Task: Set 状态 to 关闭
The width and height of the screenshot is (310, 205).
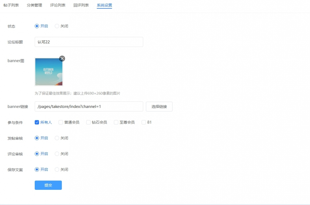Action: tap(57, 26)
